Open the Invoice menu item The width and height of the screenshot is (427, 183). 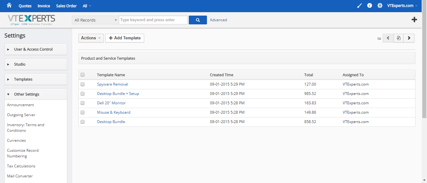click(x=44, y=6)
